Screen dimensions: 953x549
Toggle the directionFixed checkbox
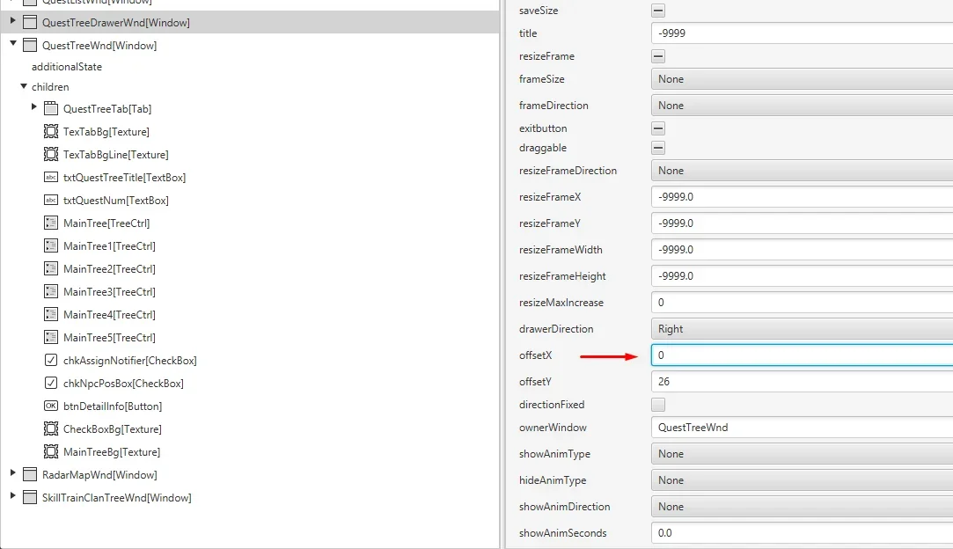pos(658,405)
